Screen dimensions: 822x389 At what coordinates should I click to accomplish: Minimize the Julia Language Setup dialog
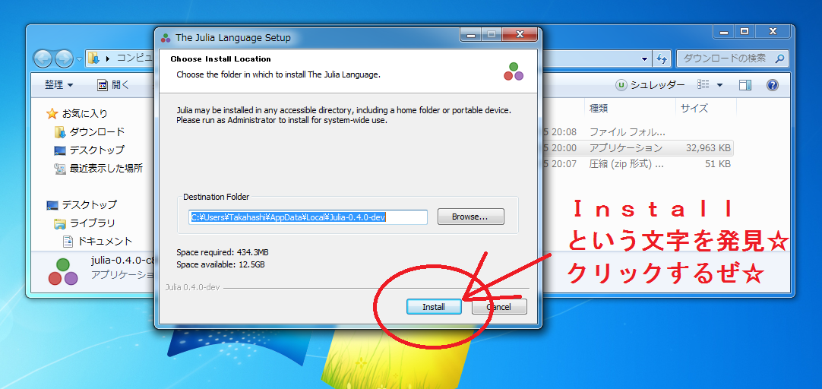point(471,35)
